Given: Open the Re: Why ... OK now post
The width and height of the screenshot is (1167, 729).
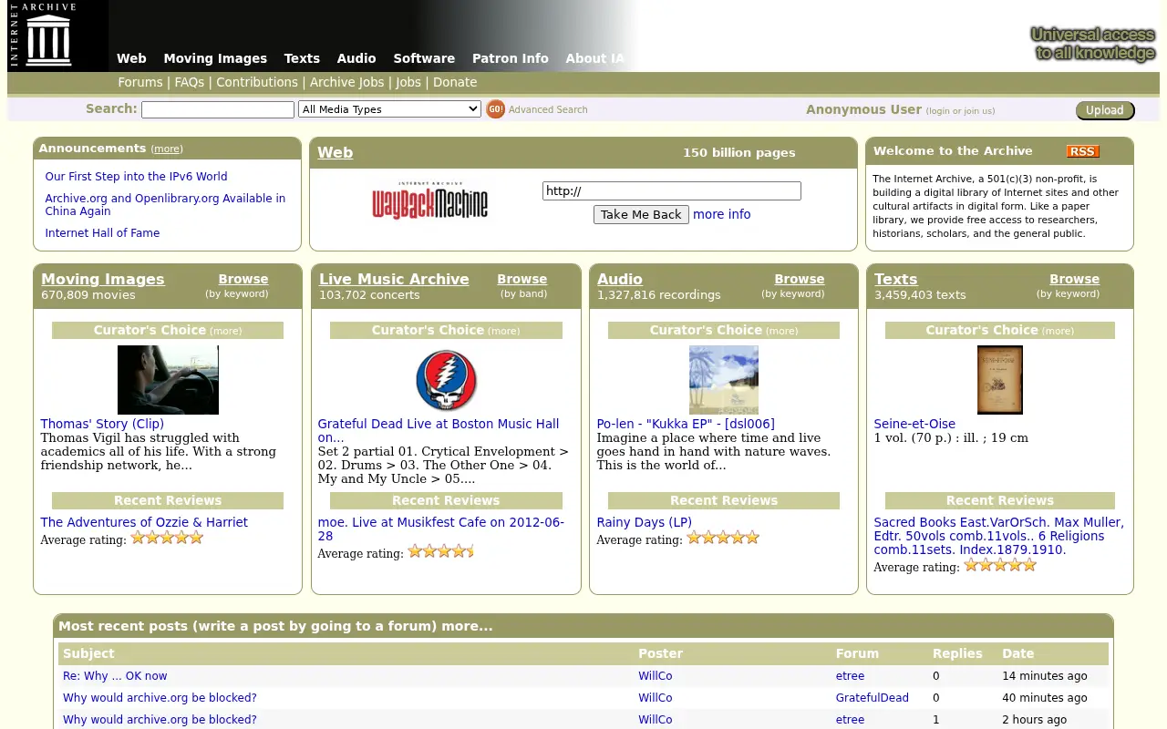Looking at the screenshot, I should click(115, 676).
